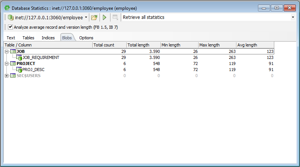Select the JOB row label
The width and height of the screenshot is (300, 167).
[21, 51]
